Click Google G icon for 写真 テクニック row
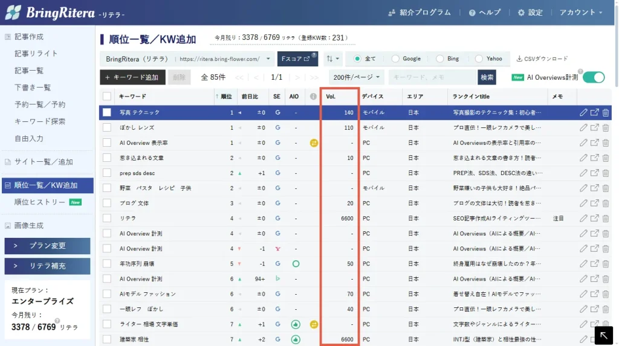Viewport: 619px width, 346px height. click(277, 112)
